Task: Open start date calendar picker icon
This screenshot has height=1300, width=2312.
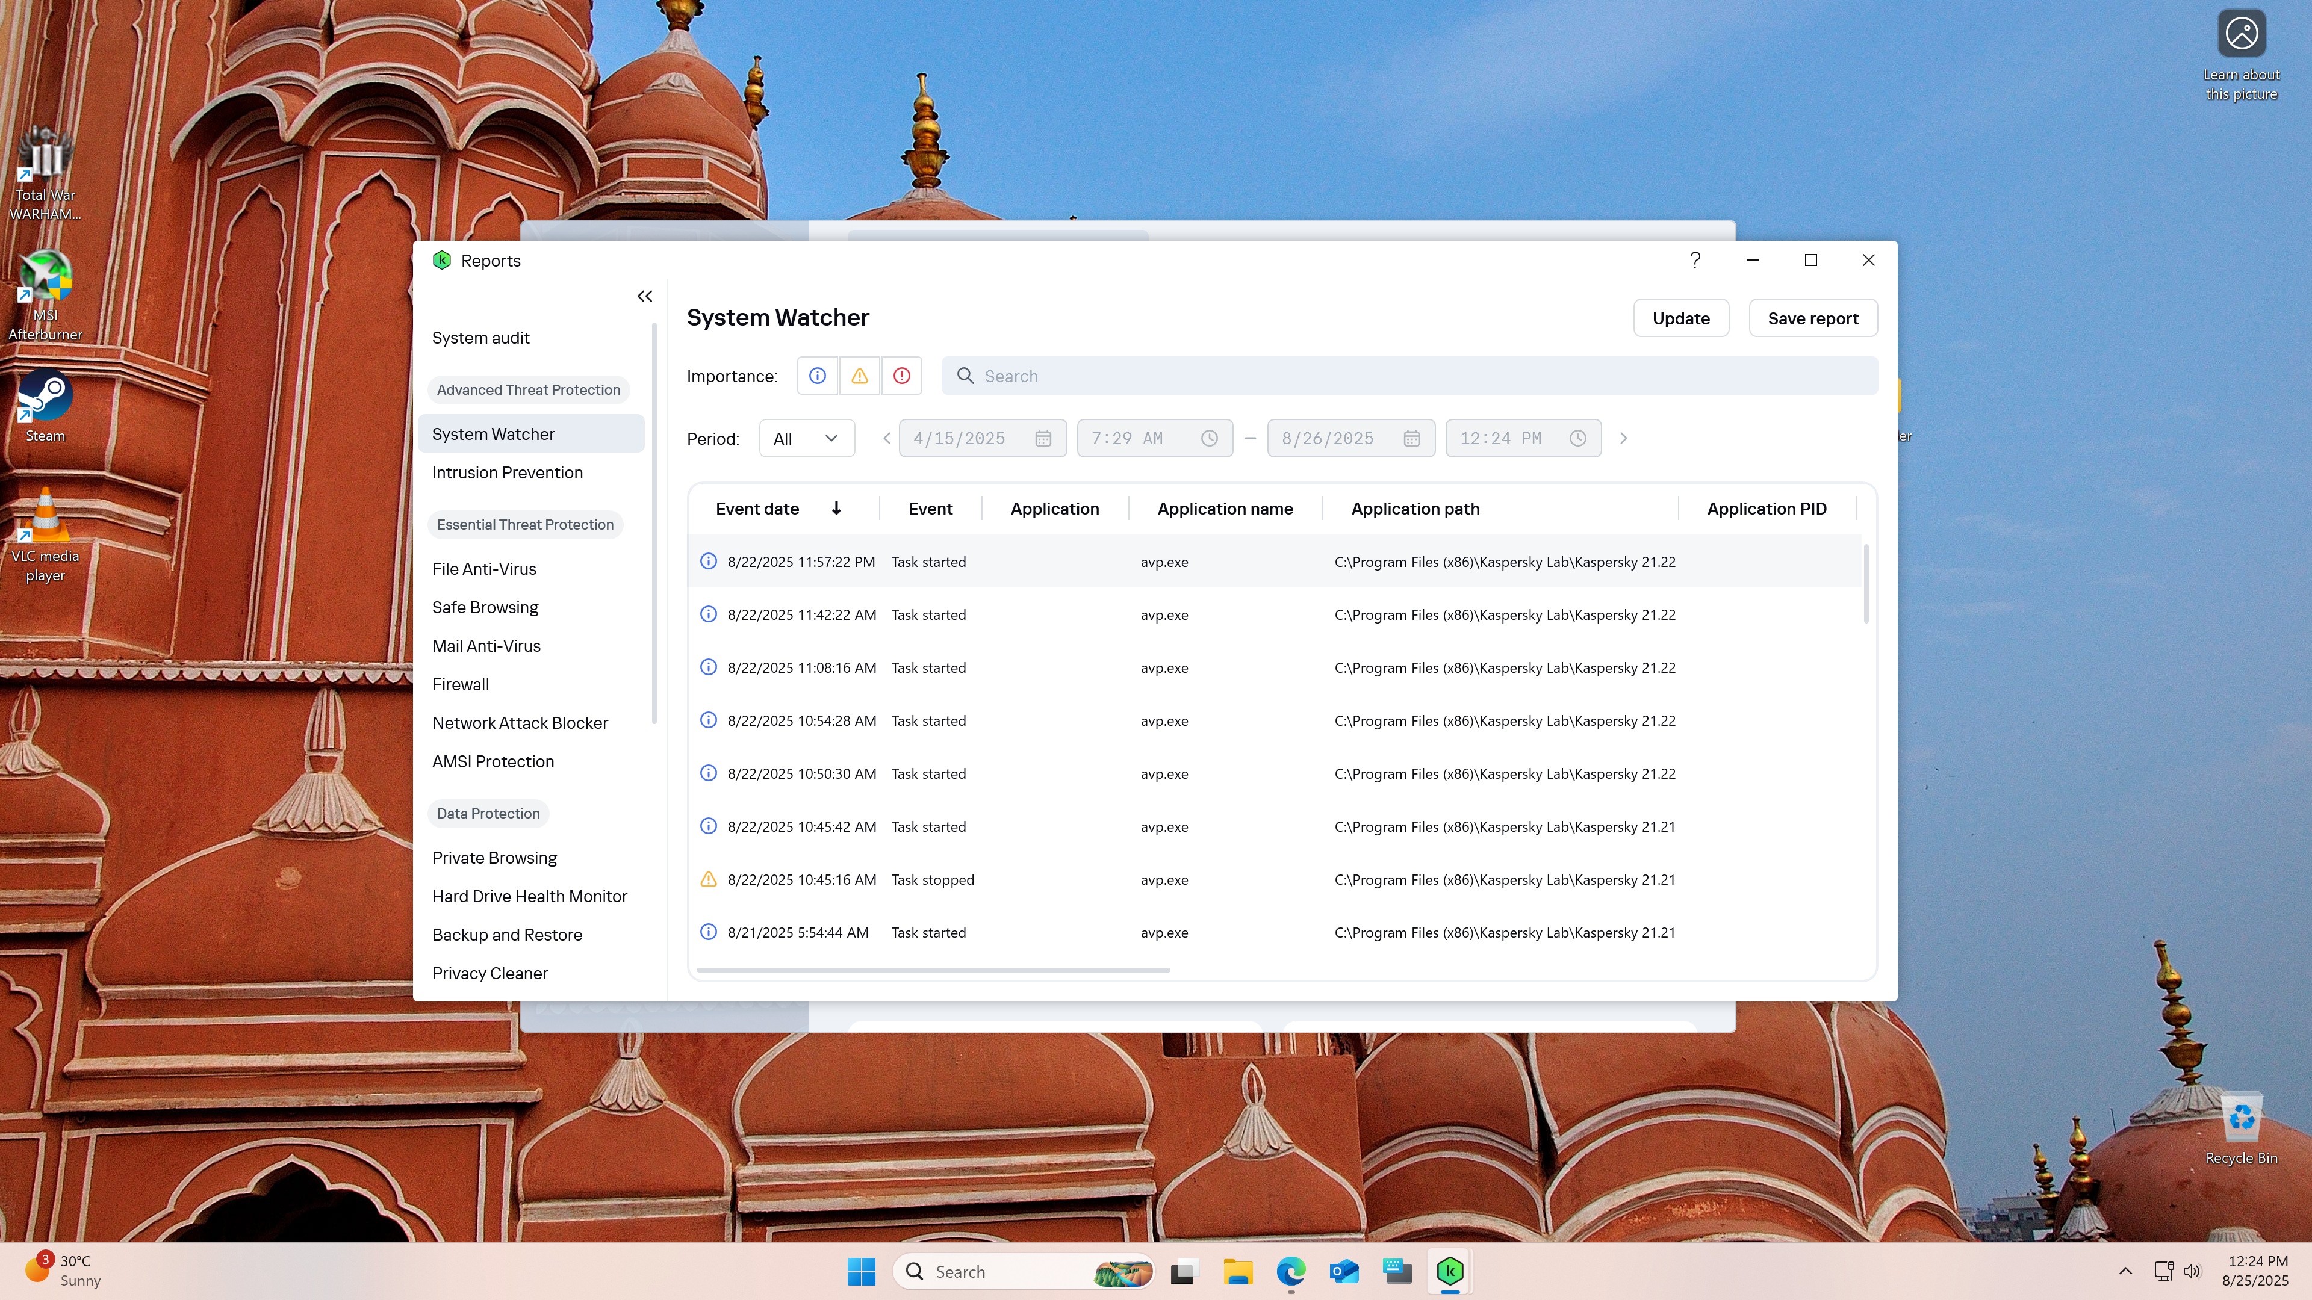Action: coord(1043,439)
